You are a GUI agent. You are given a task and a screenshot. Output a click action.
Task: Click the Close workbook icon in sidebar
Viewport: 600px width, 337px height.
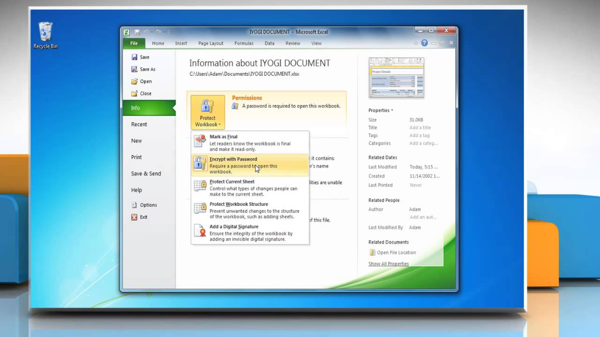pos(135,94)
